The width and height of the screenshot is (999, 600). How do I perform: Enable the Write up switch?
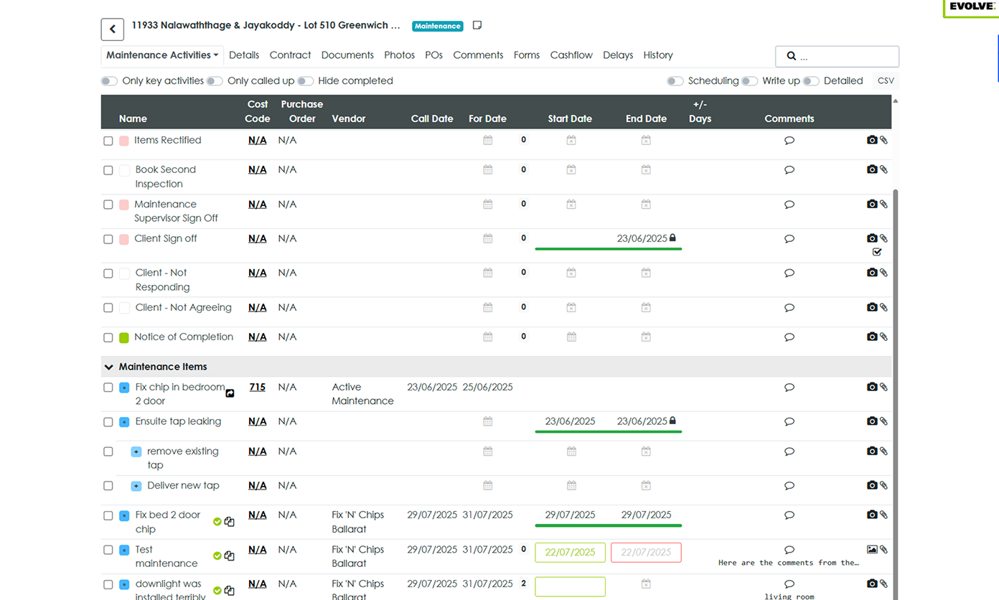(750, 81)
